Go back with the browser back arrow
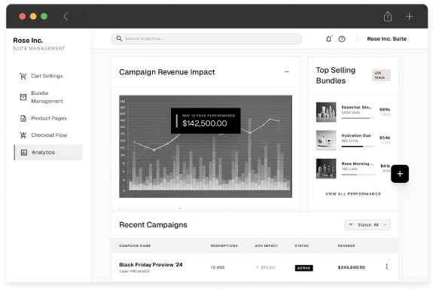Screen dimensions: 436x292 [x=66, y=17]
